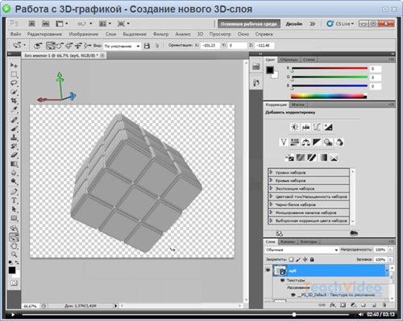
Task: Open the Фильтр menu
Action: (161, 34)
